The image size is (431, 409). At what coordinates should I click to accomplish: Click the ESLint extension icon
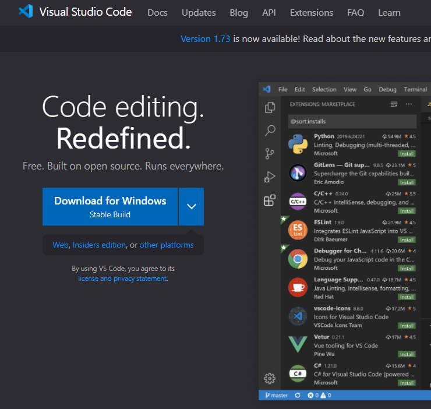click(298, 230)
